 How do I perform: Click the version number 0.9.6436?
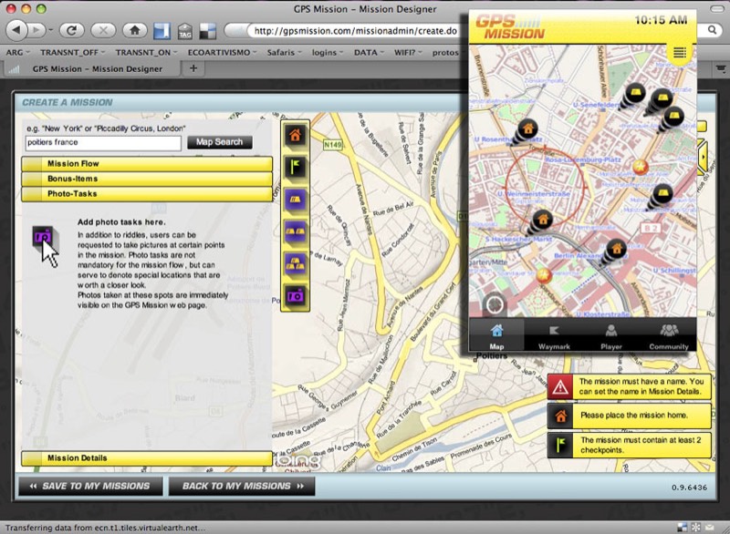click(689, 487)
